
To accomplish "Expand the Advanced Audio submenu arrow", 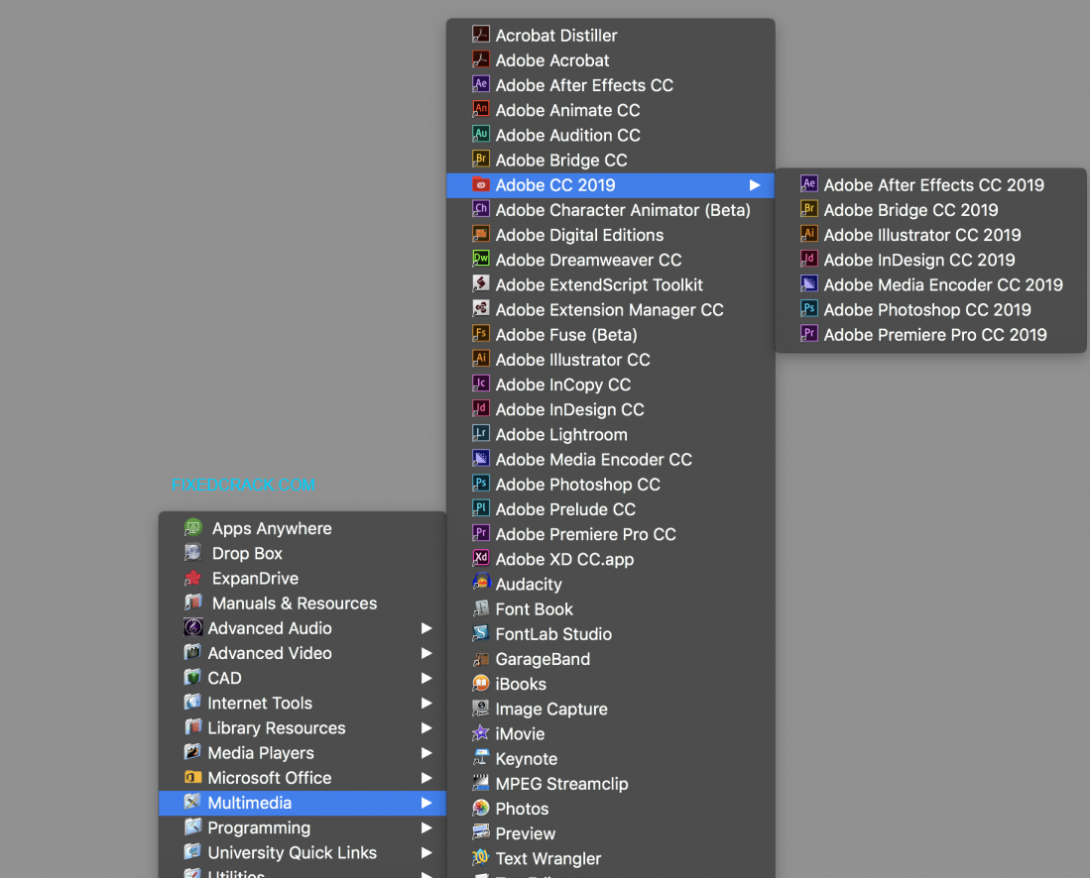I will (426, 628).
